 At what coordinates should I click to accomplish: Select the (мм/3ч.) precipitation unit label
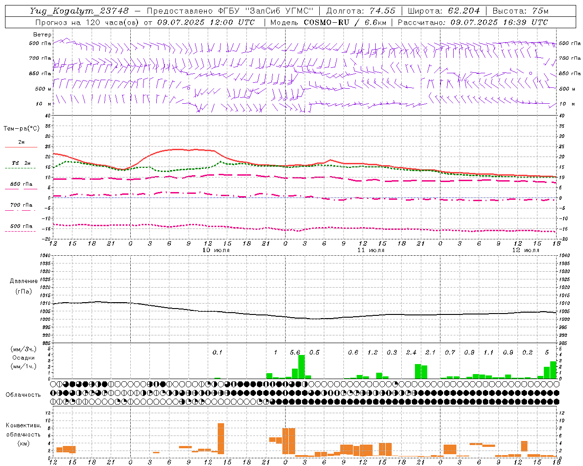click(x=24, y=349)
